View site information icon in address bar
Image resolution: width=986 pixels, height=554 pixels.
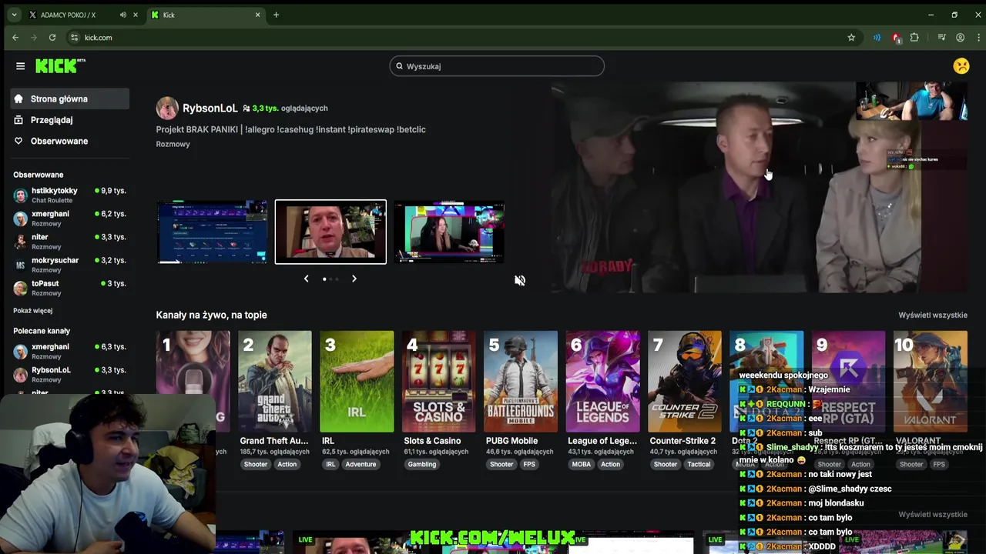(74, 38)
